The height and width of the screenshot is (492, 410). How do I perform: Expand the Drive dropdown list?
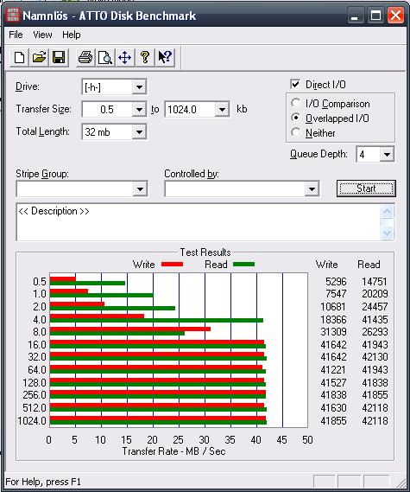coord(139,87)
